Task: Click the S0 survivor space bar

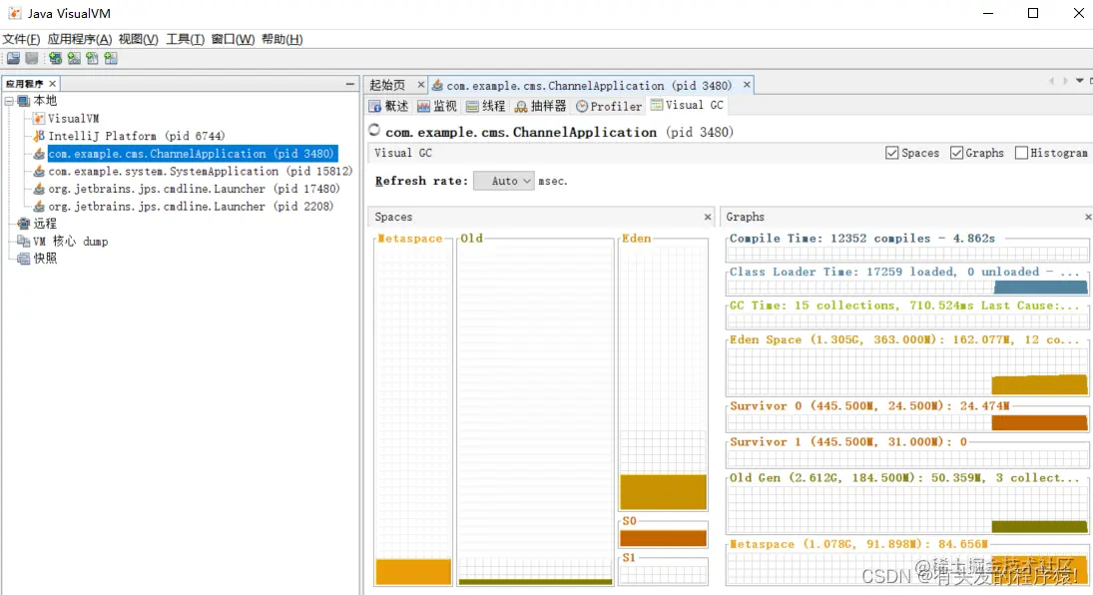Action: [x=663, y=538]
